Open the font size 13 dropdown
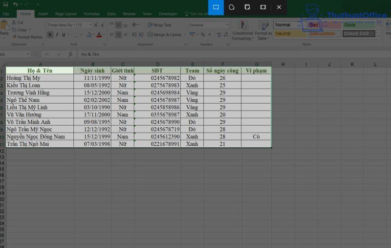The width and height of the screenshot is (391, 248). [x=90, y=25]
